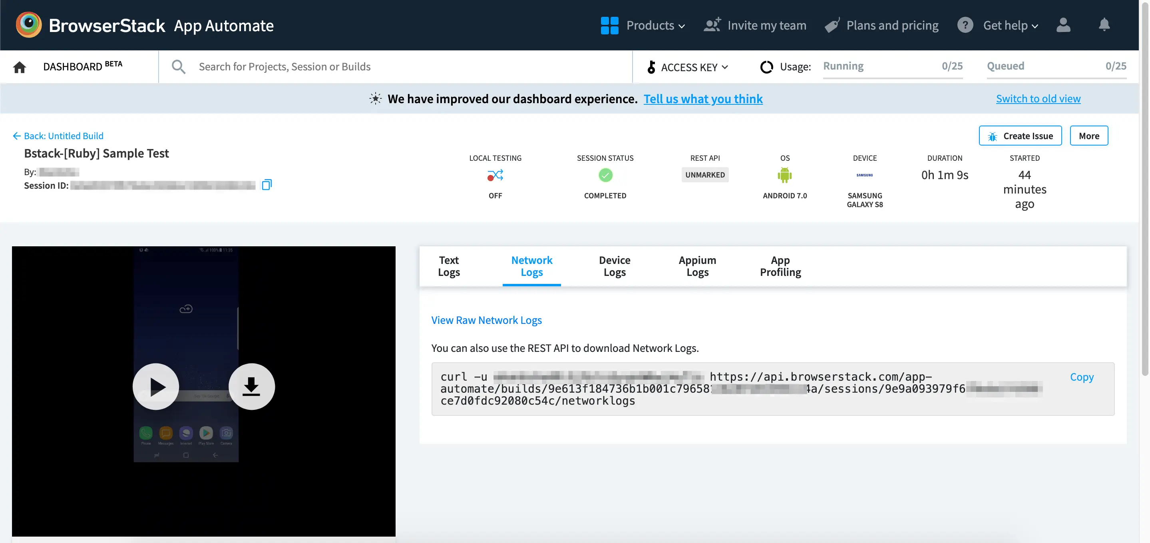
Task: Switch to the Text Logs tab
Action: coord(449,266)
